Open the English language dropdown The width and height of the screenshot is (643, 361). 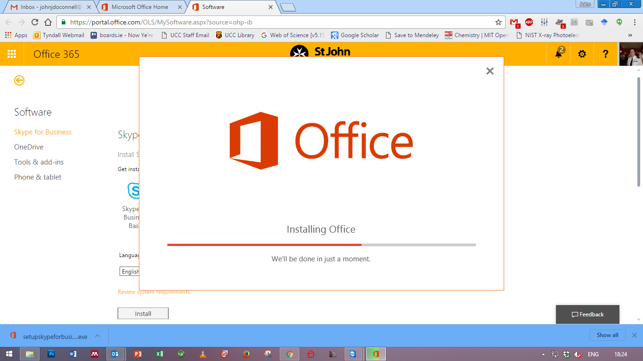129,272
